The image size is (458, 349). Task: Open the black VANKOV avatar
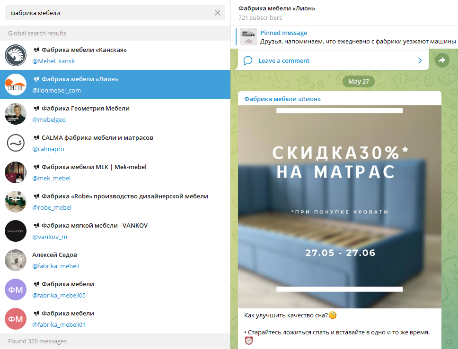tap(16, 231)
